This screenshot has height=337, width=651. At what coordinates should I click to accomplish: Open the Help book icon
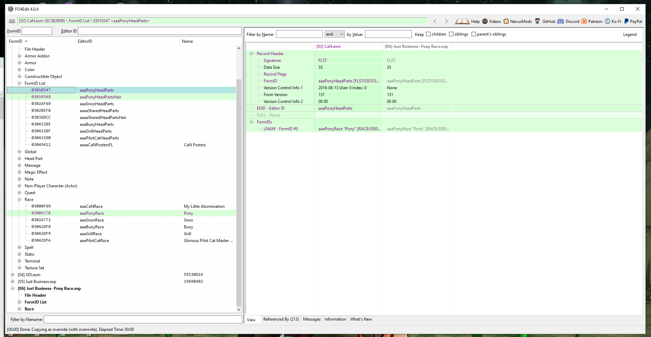(x=462, y=21)
